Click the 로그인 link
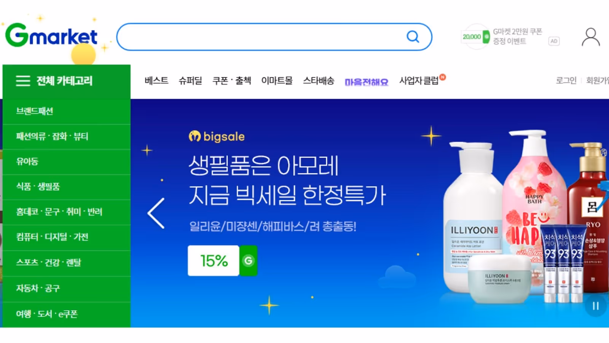 click(x=566, y=80)
